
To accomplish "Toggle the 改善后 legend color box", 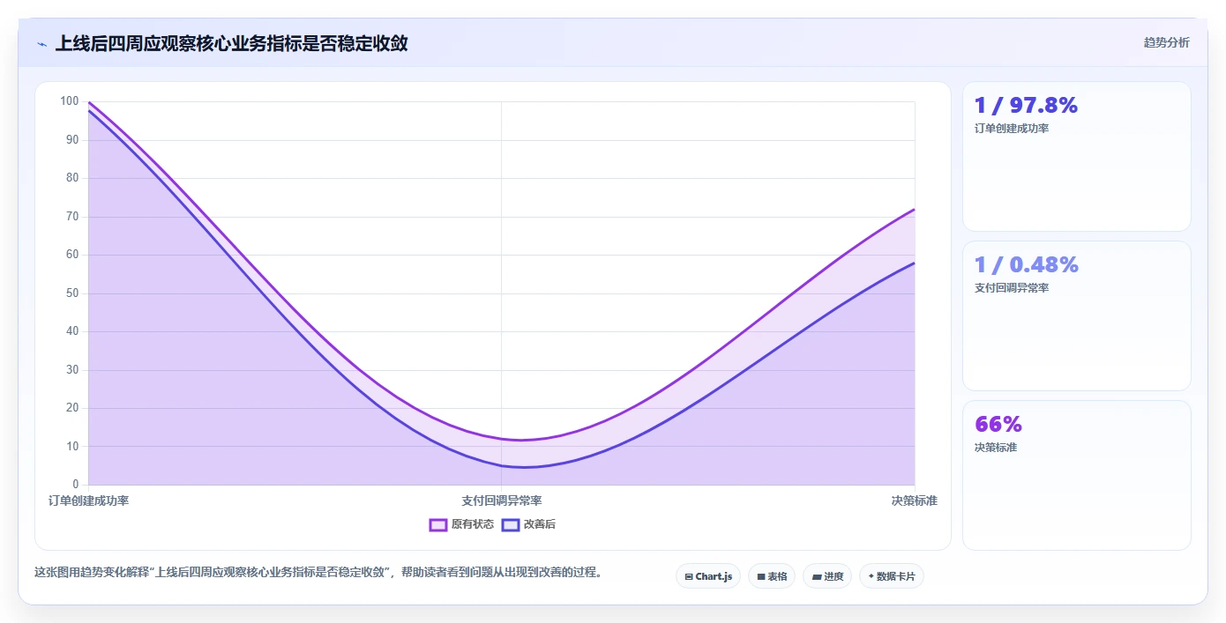I will pyautogui.click(x=511, y=524).
